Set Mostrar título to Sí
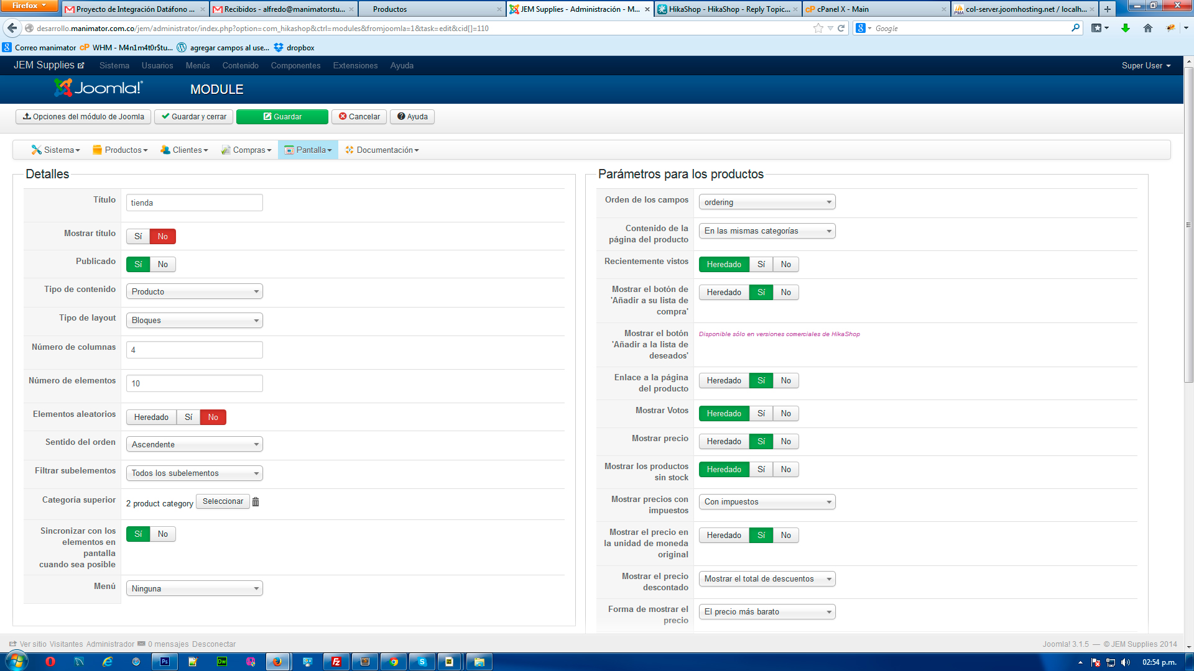This screenshot has height=671, width=1194. (x=138, y=237)
